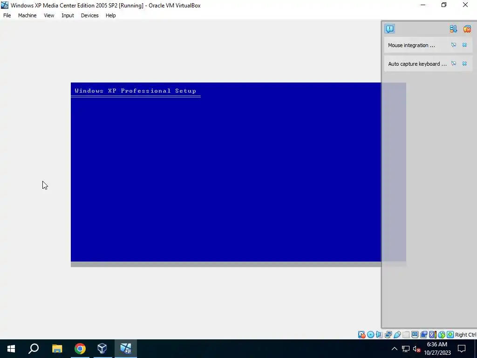This screenshot has height=358, width=477.
Task: Open the Windows Start menu
Action: [11, 349]
